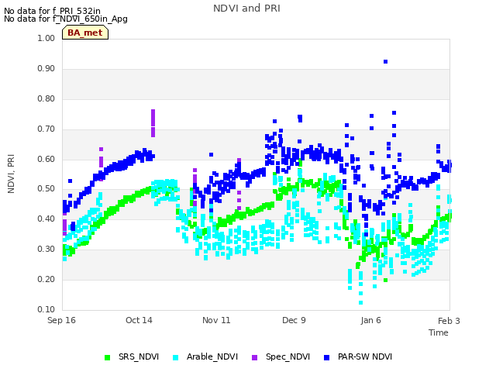
Task: Click the 0.90 y-axis tick label
Action: point(46,69)
